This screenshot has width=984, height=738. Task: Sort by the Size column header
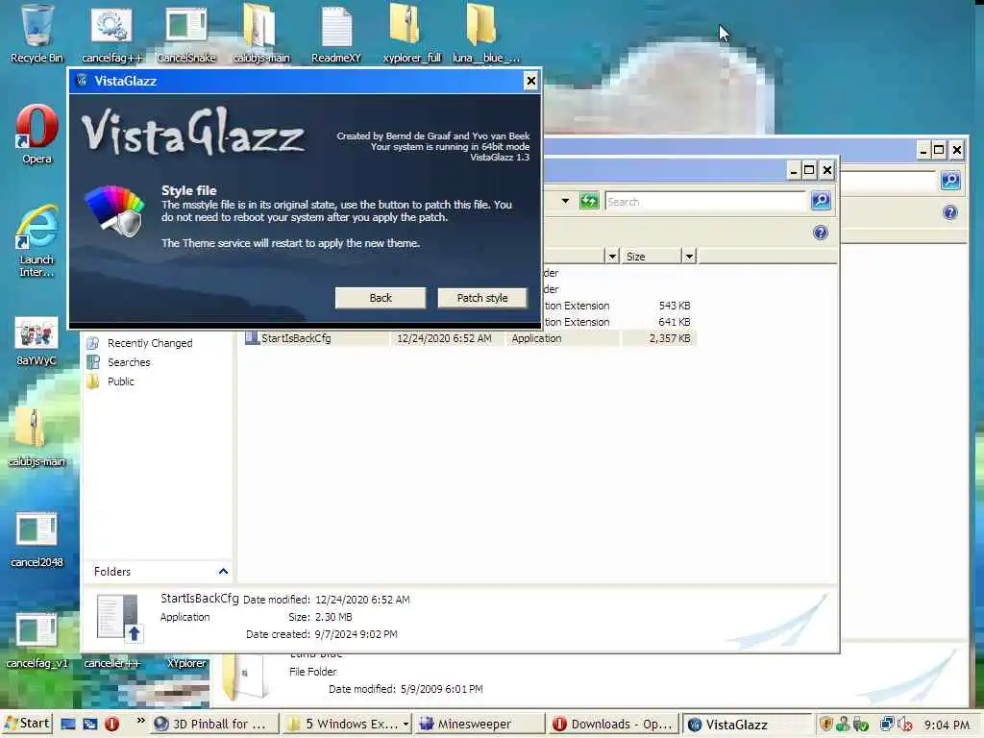coord(651,256)
